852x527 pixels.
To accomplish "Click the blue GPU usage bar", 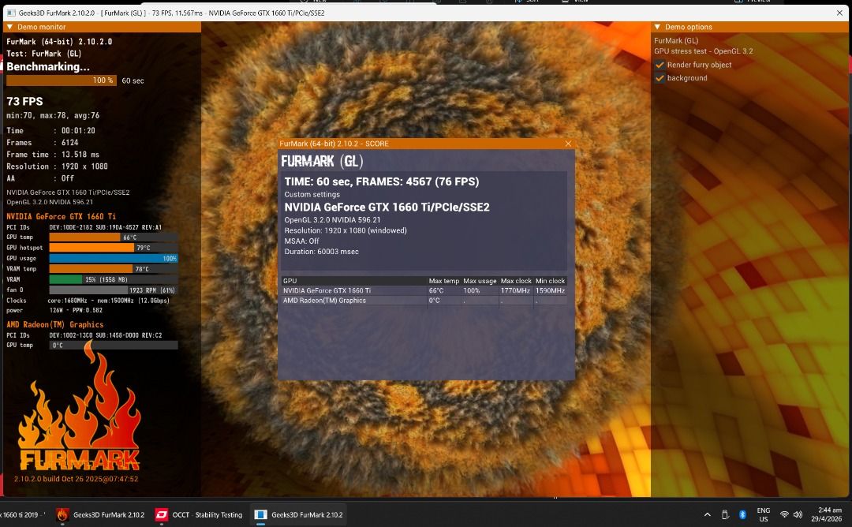I will pyautogui.click(x=113, y=258).
